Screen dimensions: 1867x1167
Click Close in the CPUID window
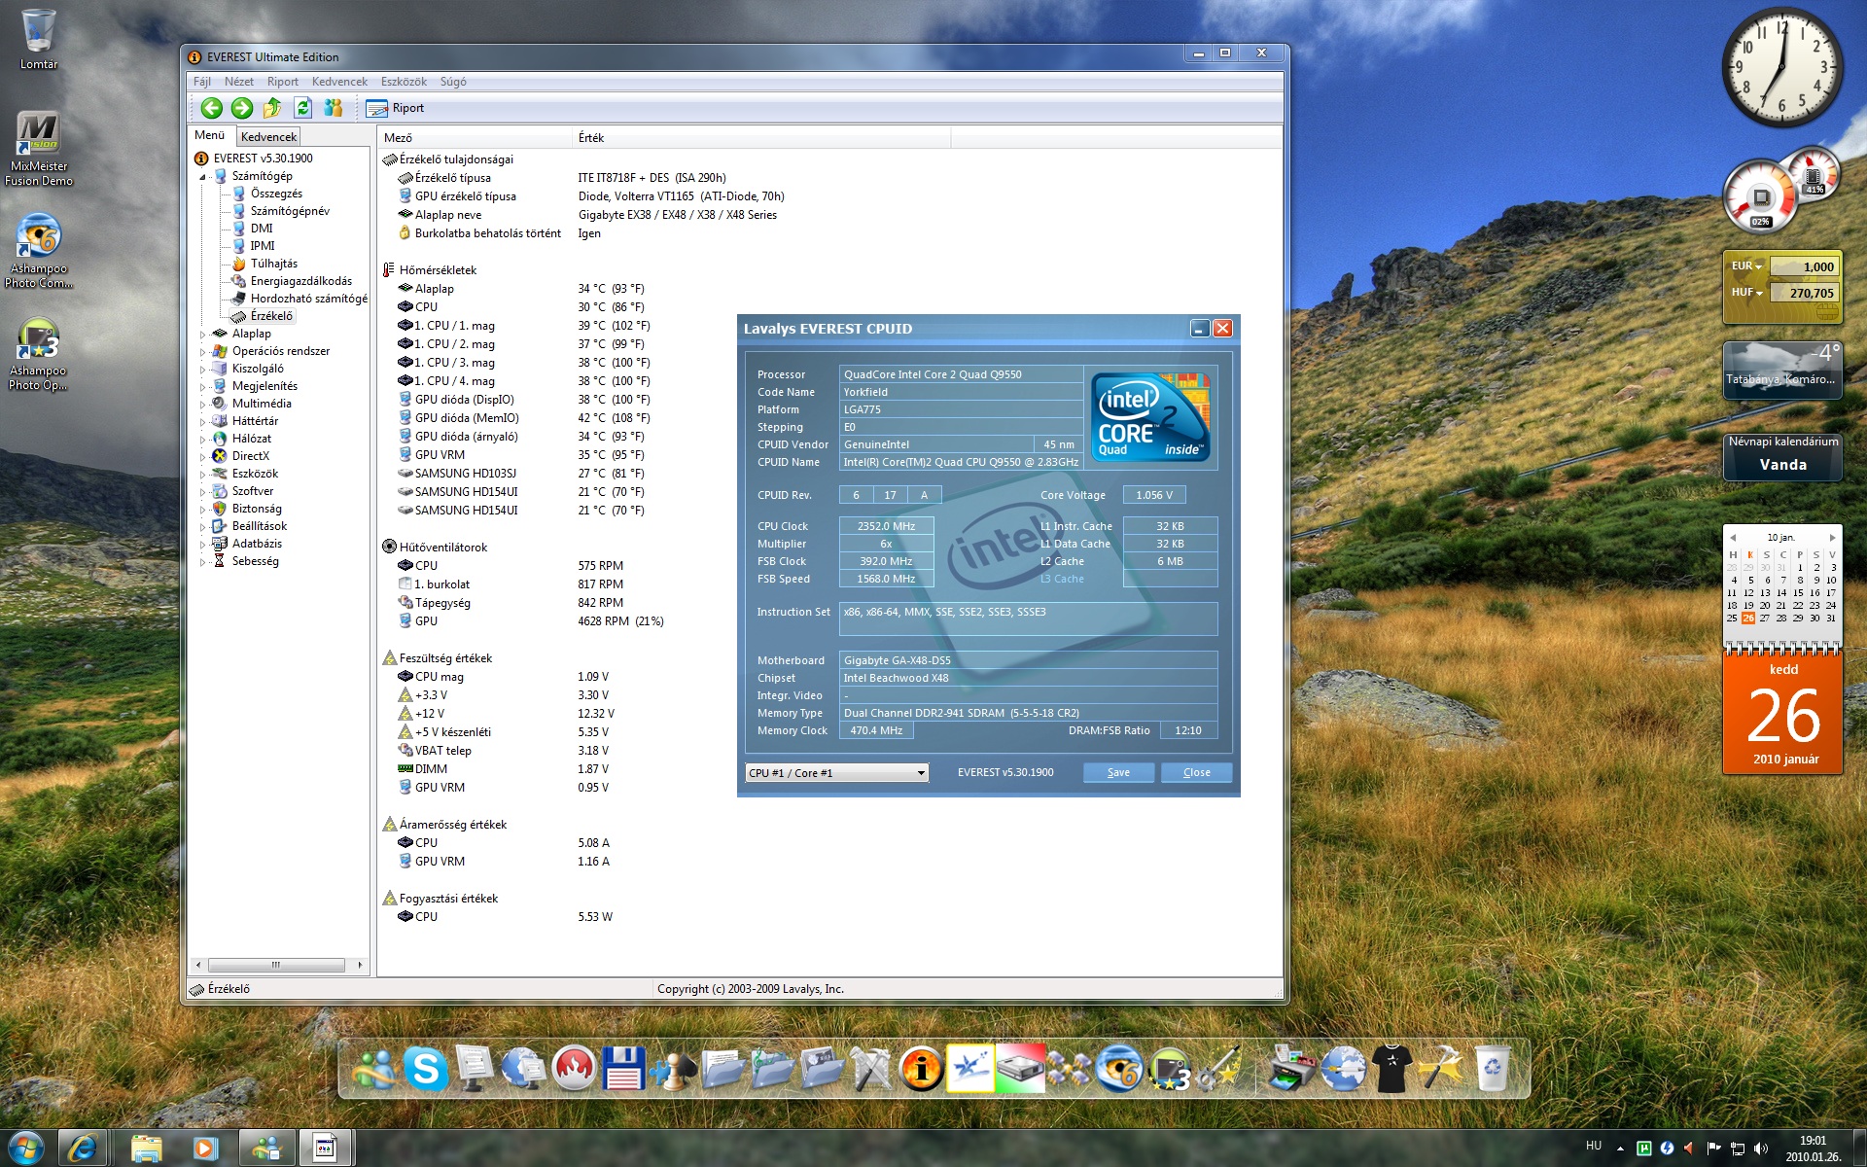(1197, 772)
